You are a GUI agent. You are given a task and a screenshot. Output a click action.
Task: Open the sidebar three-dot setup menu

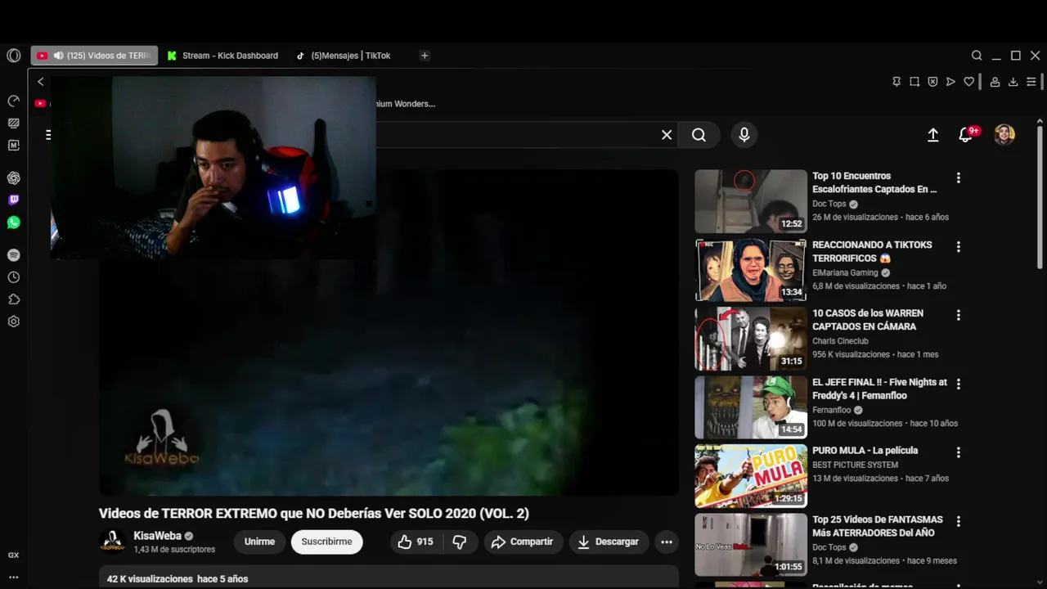(14, 578)
